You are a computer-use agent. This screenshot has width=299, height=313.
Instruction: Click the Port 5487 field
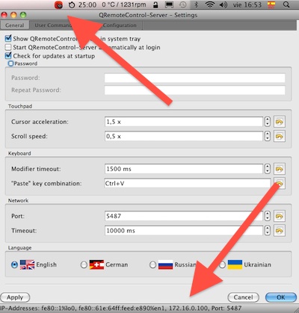pyautogui.click(x=184, y=216)
